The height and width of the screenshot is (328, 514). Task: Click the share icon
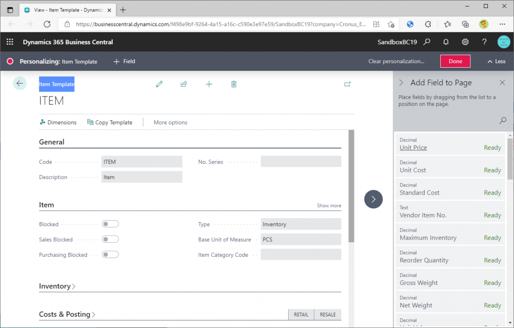(x=184, y=84)
